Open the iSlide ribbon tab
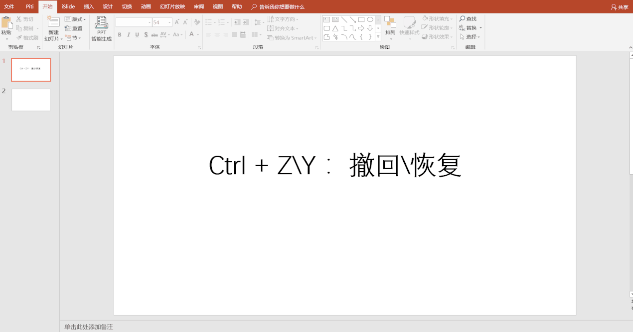Viewport: 633px width, 332px height. [x=67, y=7]
